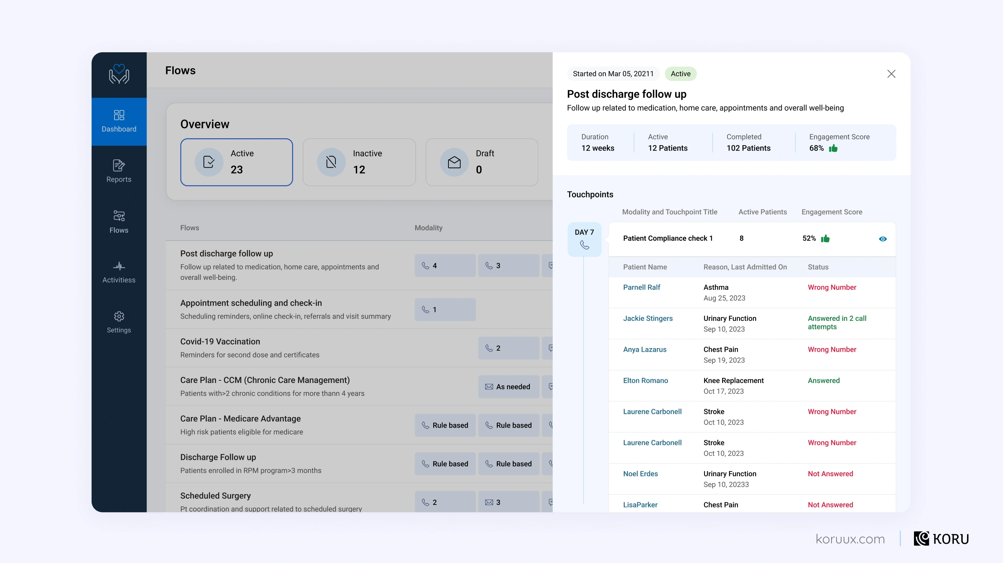Click second Rule based chip for Medicare Advantage

pyautogui.click(x=508, y=425)
